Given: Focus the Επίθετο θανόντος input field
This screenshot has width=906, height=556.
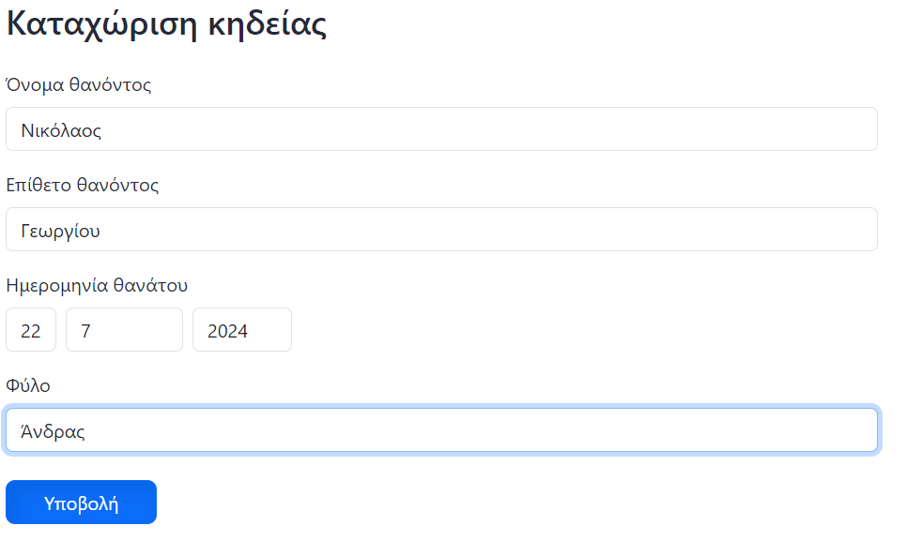Looking at the screenshot, I should point(441,230).
